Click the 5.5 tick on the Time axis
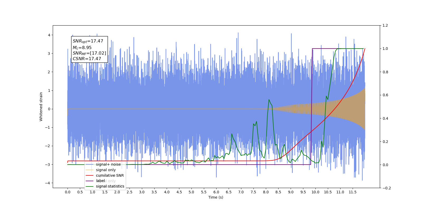 pos(204,192)
